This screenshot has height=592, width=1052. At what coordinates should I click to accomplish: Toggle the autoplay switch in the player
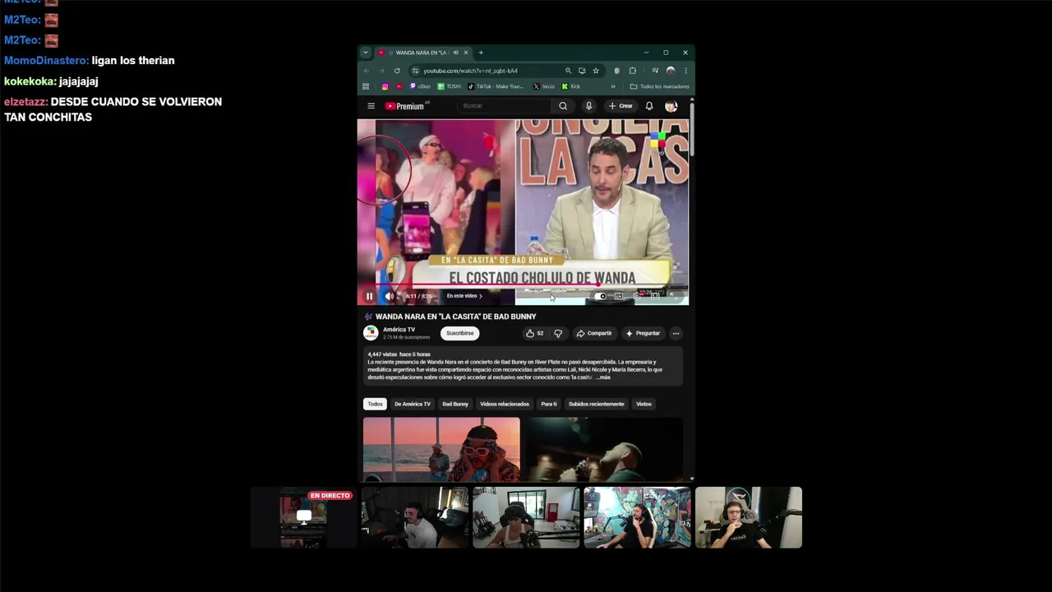coord(602,296)
